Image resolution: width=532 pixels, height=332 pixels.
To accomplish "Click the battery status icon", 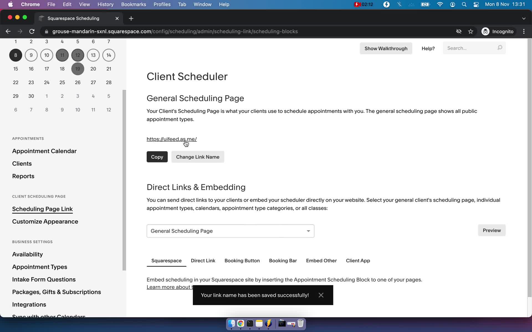I will coord(425,4).
